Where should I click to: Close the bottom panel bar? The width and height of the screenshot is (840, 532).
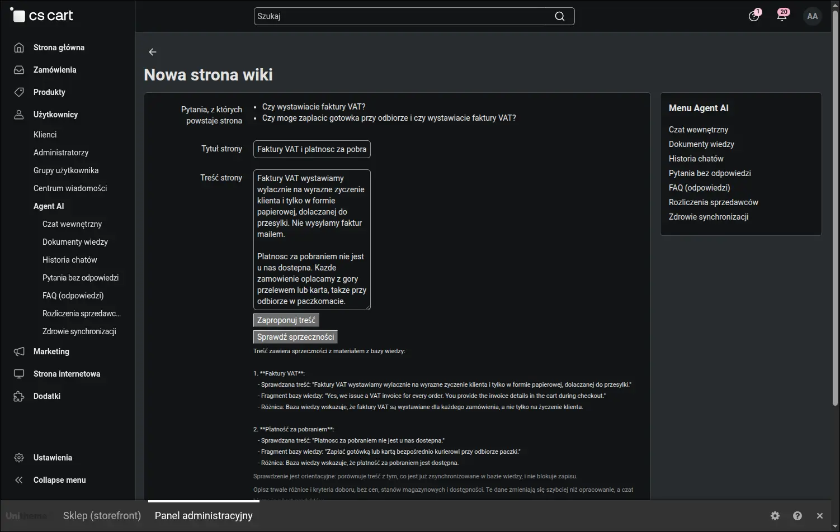tap(820, 516)
